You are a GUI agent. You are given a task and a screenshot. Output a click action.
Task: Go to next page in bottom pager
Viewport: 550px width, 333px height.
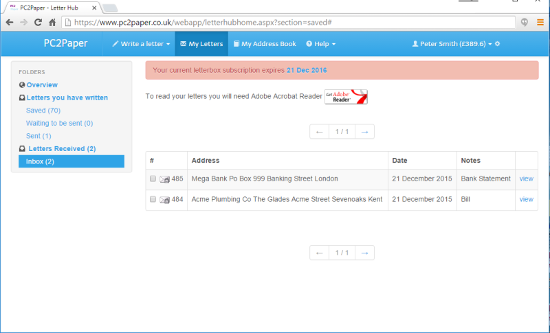click(365, 253)
